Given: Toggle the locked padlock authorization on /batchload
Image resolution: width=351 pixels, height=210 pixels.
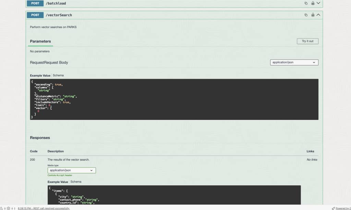Looking at the screenshot, I should 313,3.
